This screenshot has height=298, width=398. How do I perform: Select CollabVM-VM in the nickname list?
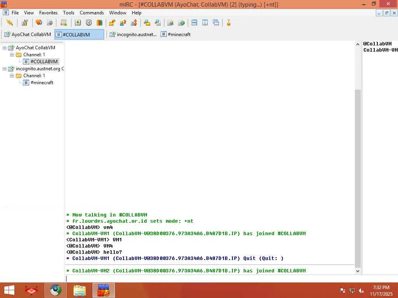[x=380, y=50]
